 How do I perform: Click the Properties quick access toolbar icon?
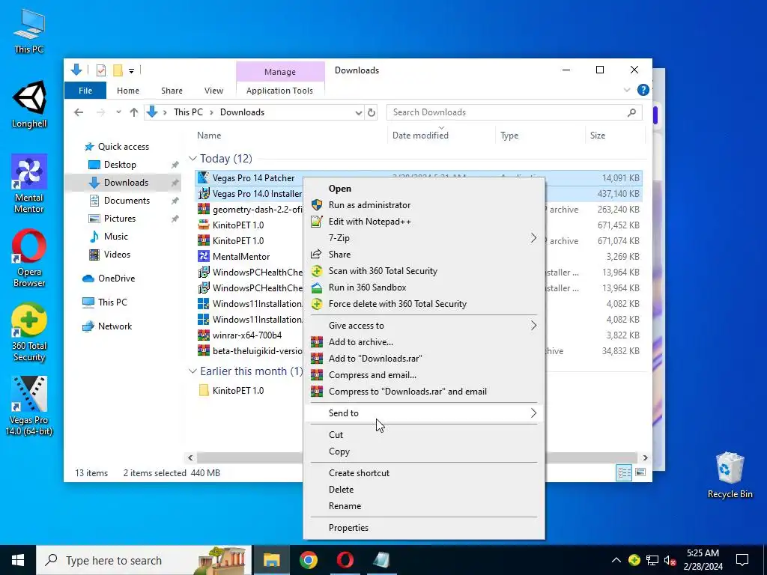point(101,70)
